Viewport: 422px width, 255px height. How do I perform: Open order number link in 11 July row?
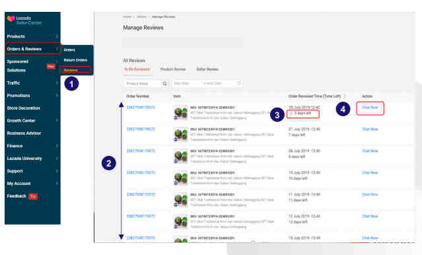tap(141, 194)
